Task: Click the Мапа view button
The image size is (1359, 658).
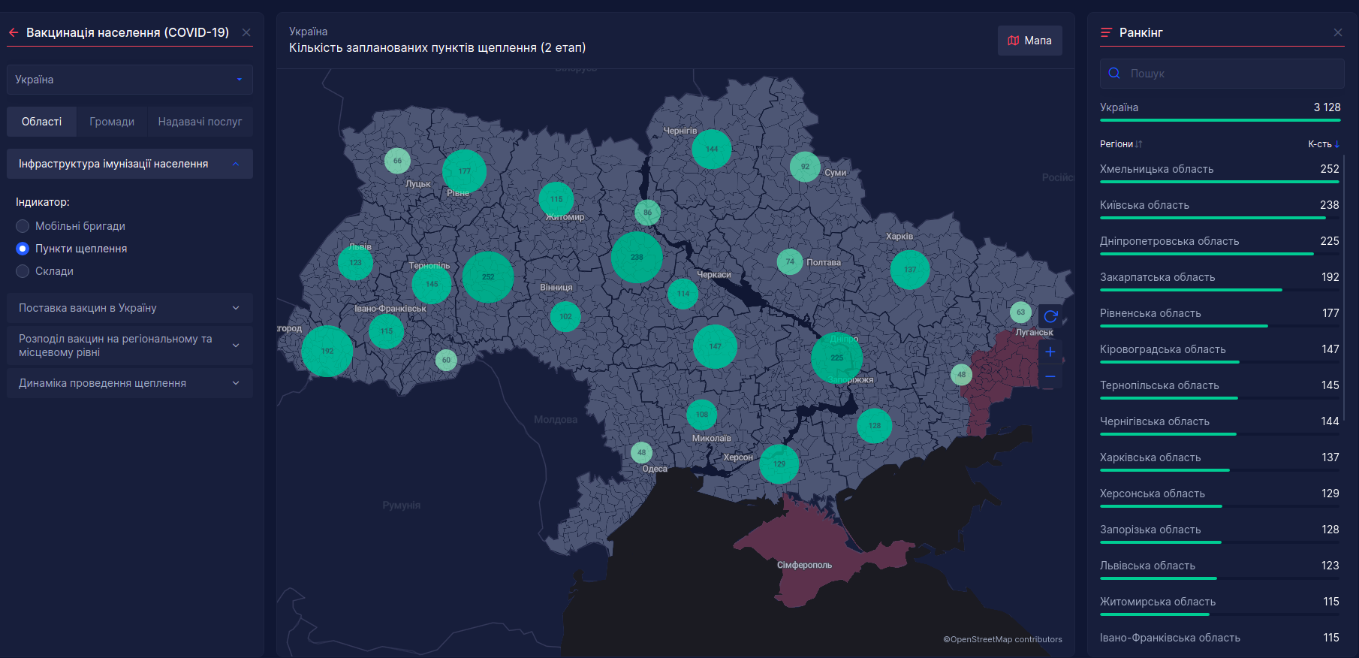Action: (x=1030, y=41)
